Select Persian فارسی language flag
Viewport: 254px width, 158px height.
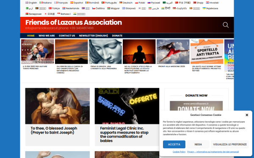[x=154, y=8]
